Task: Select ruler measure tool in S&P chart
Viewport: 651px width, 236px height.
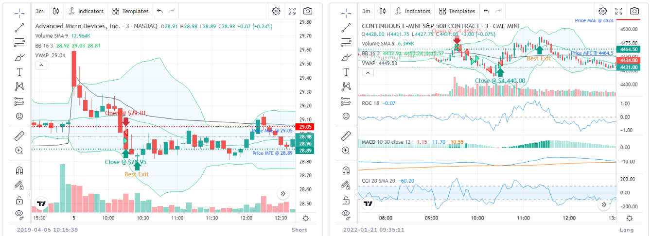Action: 346,135
